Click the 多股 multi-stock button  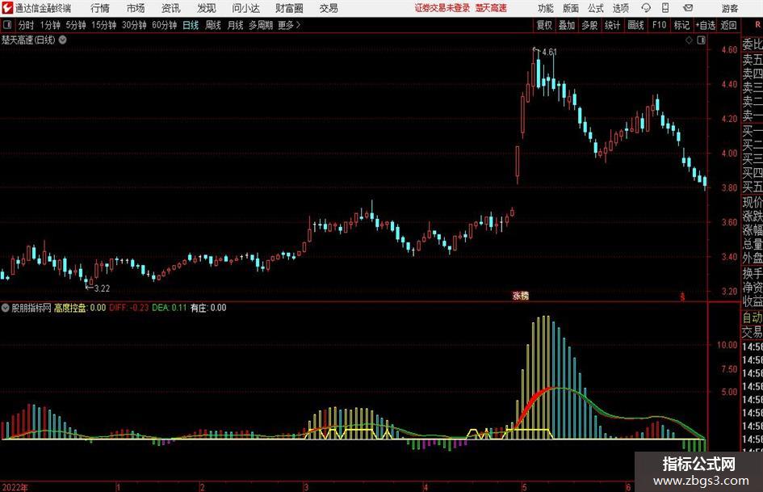(x=589, y=25)
